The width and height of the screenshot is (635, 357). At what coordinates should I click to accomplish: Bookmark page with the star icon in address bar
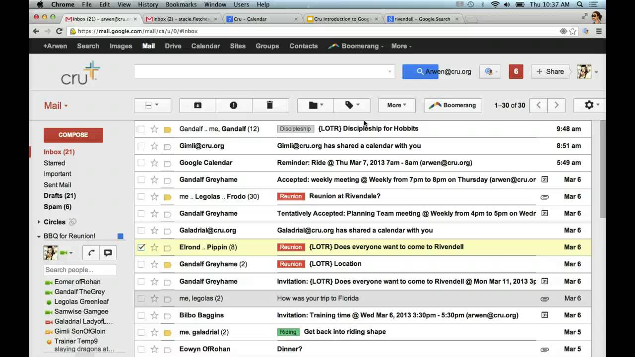point(573,31)
